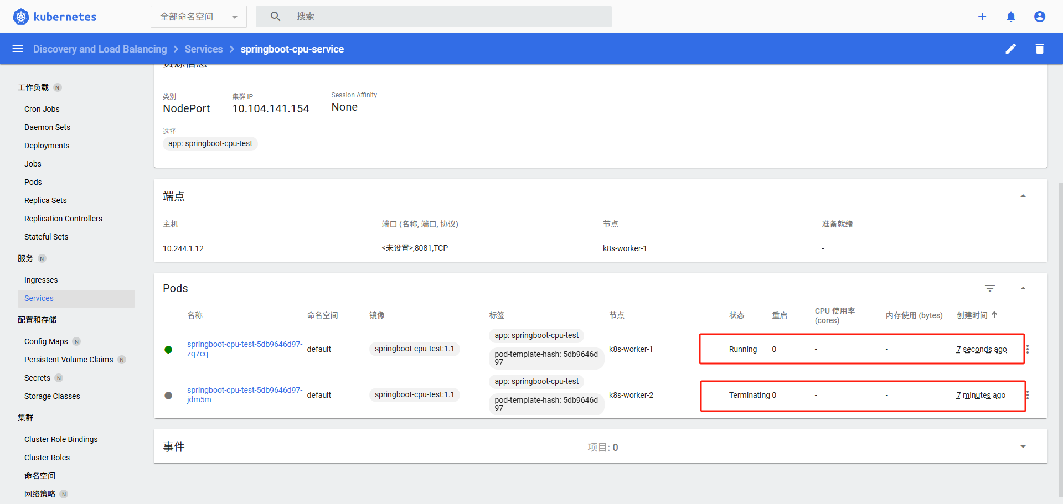
Task: Click the edit pencil icon
Action: pos(1011,49)
